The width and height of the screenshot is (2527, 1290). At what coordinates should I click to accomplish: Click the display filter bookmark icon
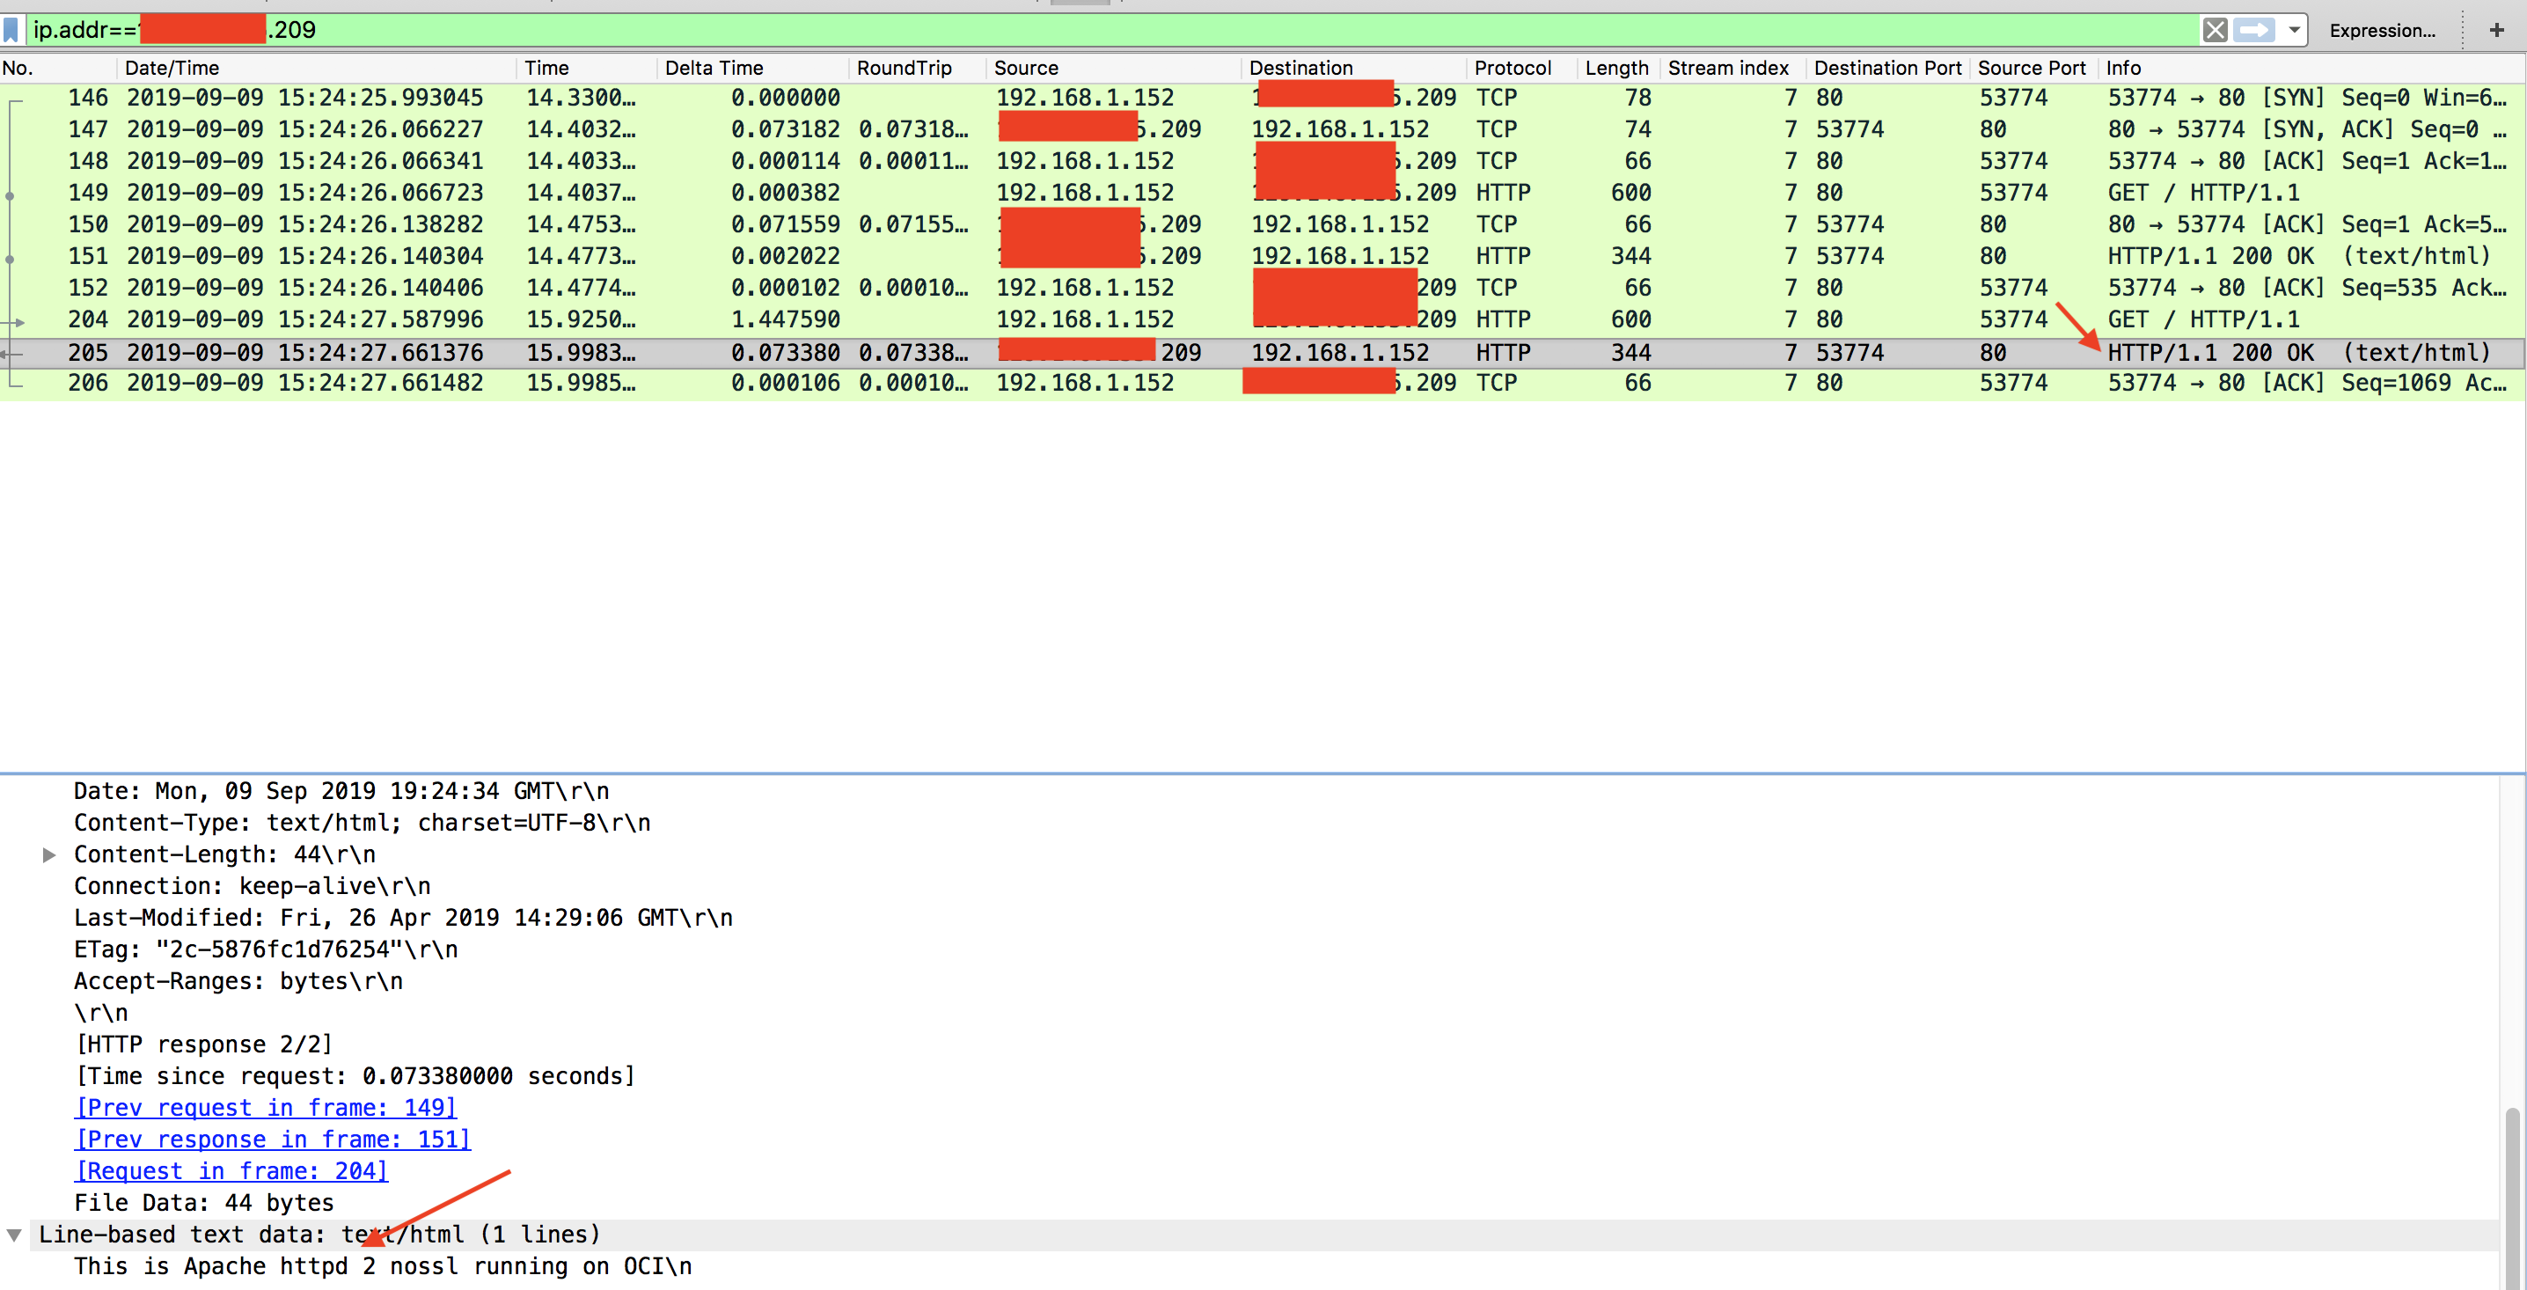coord(11,29)
